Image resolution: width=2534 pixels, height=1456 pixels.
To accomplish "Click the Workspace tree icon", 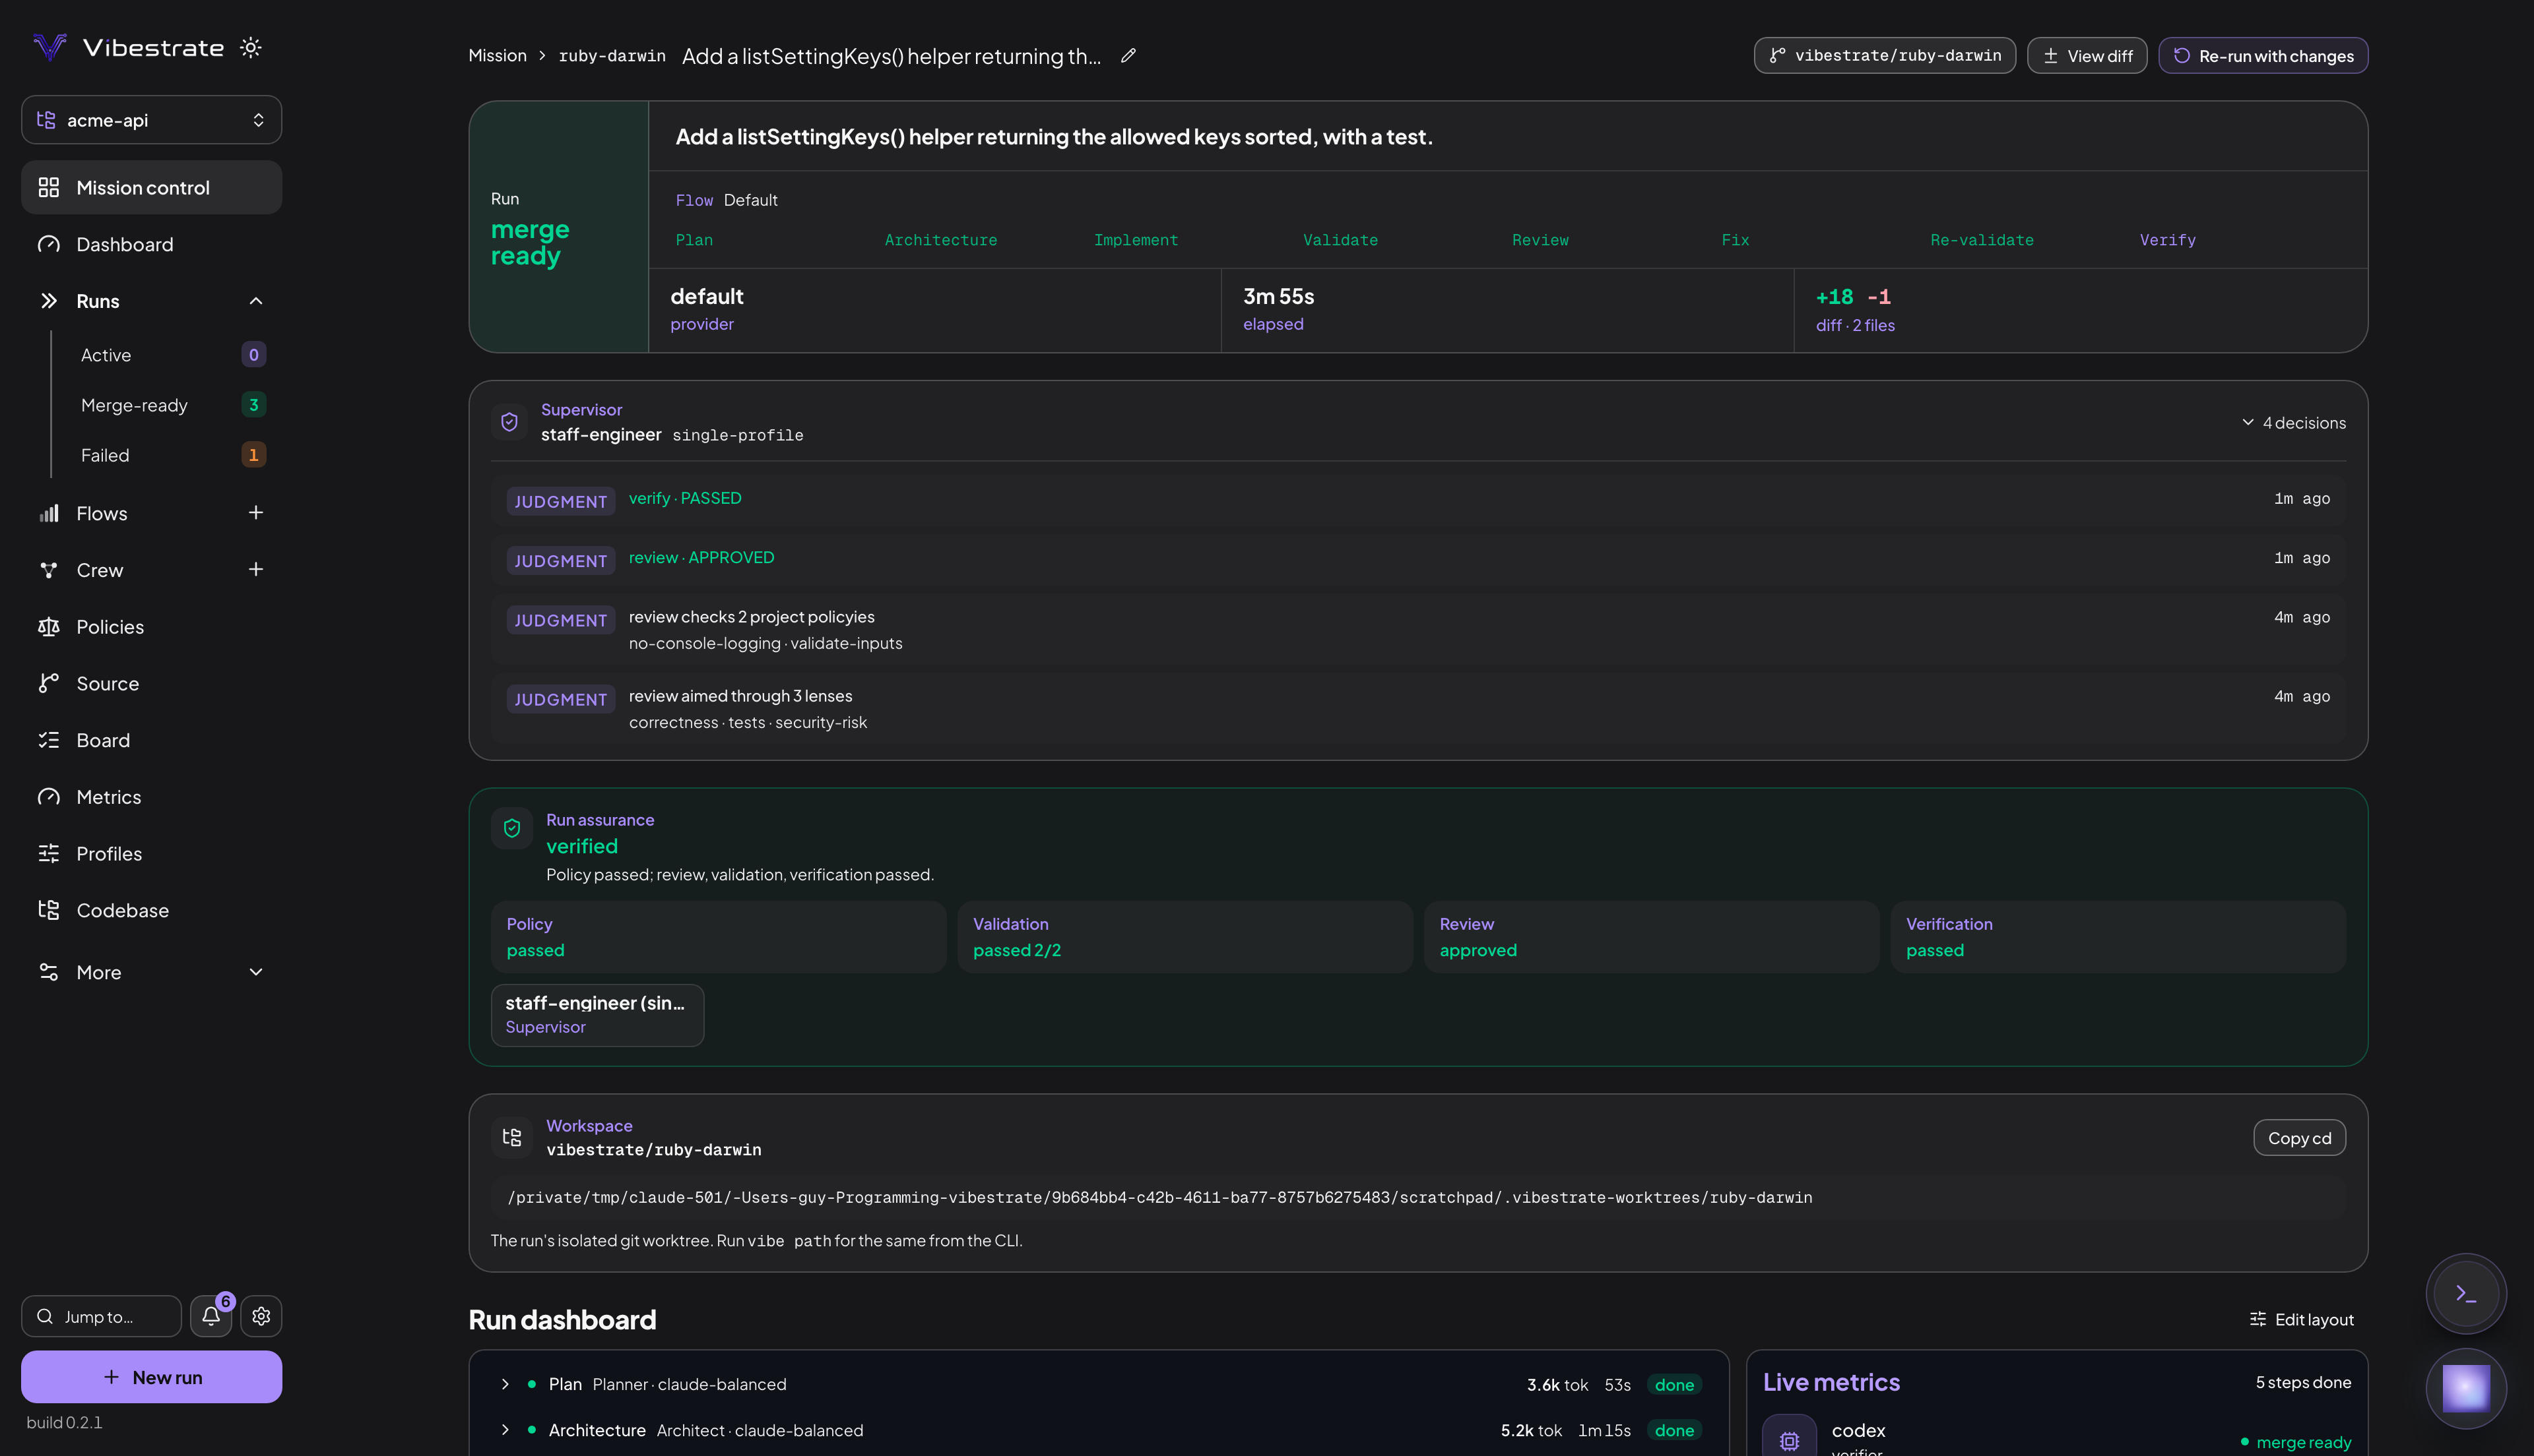I will tap(511, 1137).
